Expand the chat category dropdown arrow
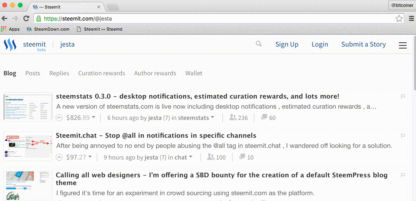The image size is (416, 201). (x=191, y=157)
